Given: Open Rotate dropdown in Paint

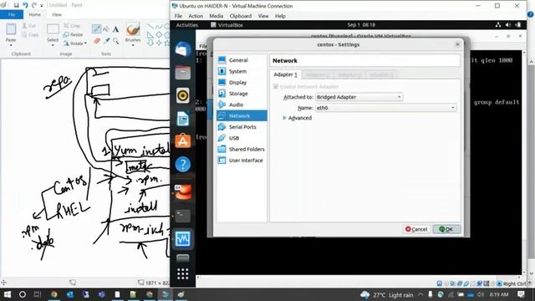Looking at the screenshot, I should [75, 43].
